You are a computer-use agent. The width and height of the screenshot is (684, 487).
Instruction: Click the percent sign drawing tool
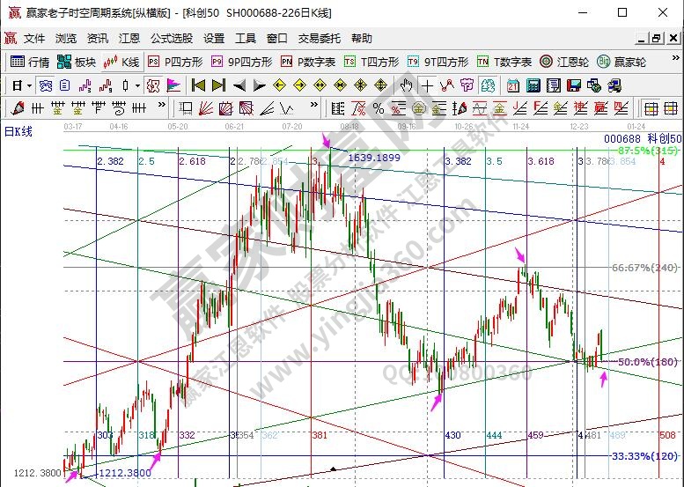tap(378, 108)
